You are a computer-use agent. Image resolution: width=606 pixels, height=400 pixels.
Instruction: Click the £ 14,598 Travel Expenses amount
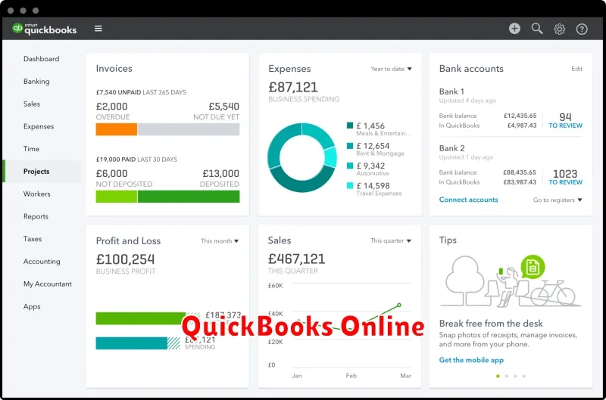click(373, 186)
